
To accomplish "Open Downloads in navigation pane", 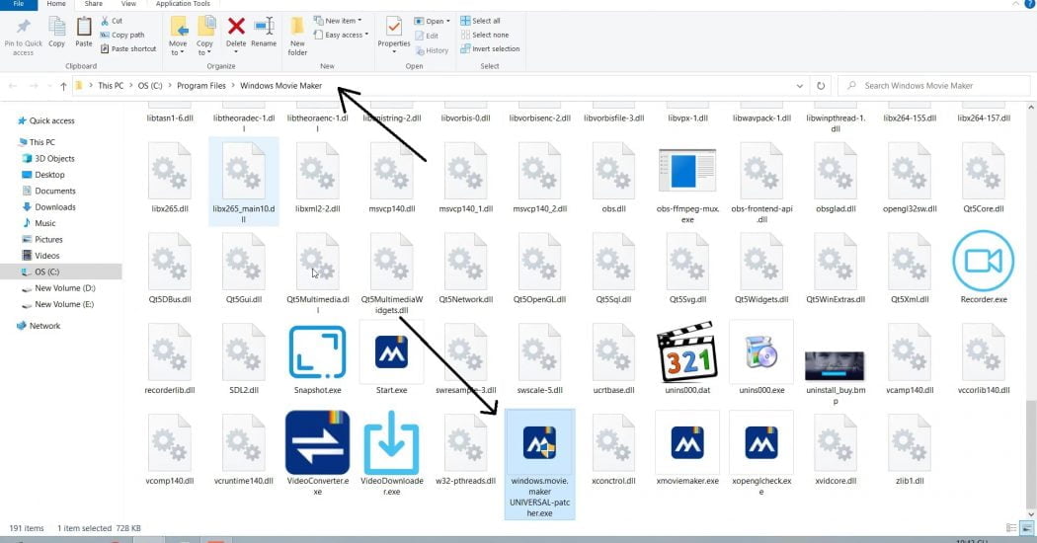I will (55, 207).
